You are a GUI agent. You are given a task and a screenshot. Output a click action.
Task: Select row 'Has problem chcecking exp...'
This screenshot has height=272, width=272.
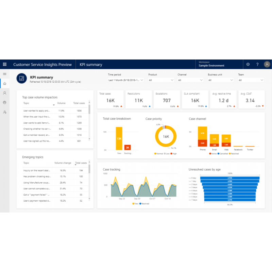[x=55, y=176]
